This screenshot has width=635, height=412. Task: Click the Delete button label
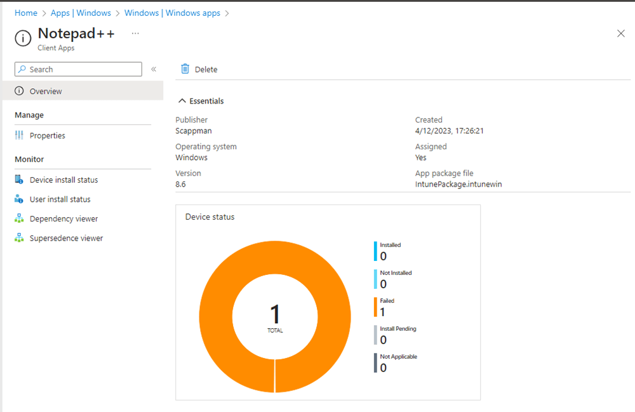206,70
